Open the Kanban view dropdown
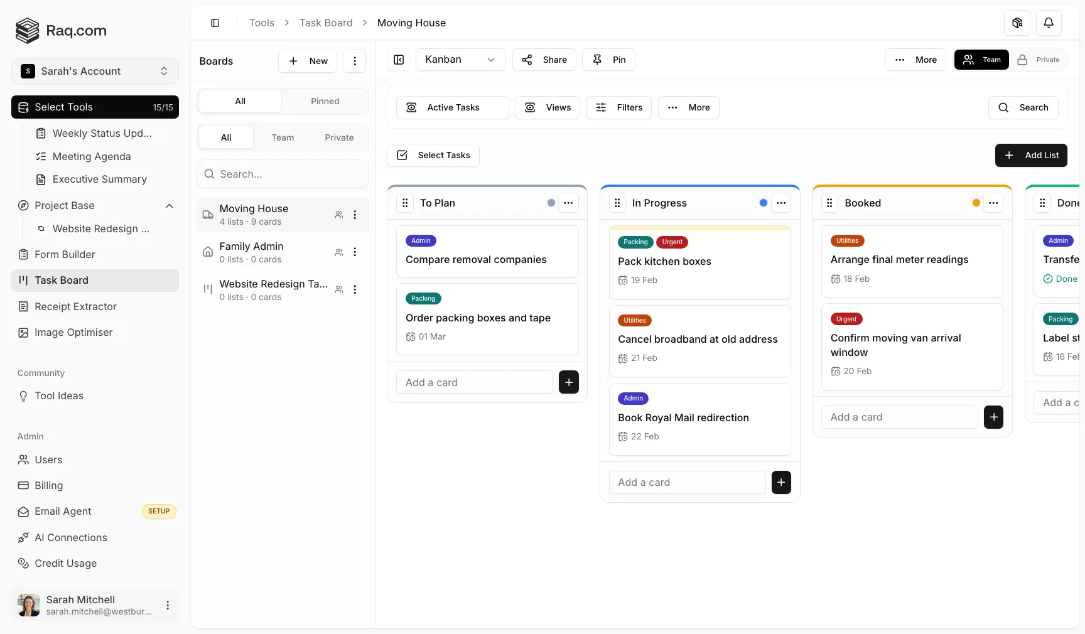 (460, 60)
